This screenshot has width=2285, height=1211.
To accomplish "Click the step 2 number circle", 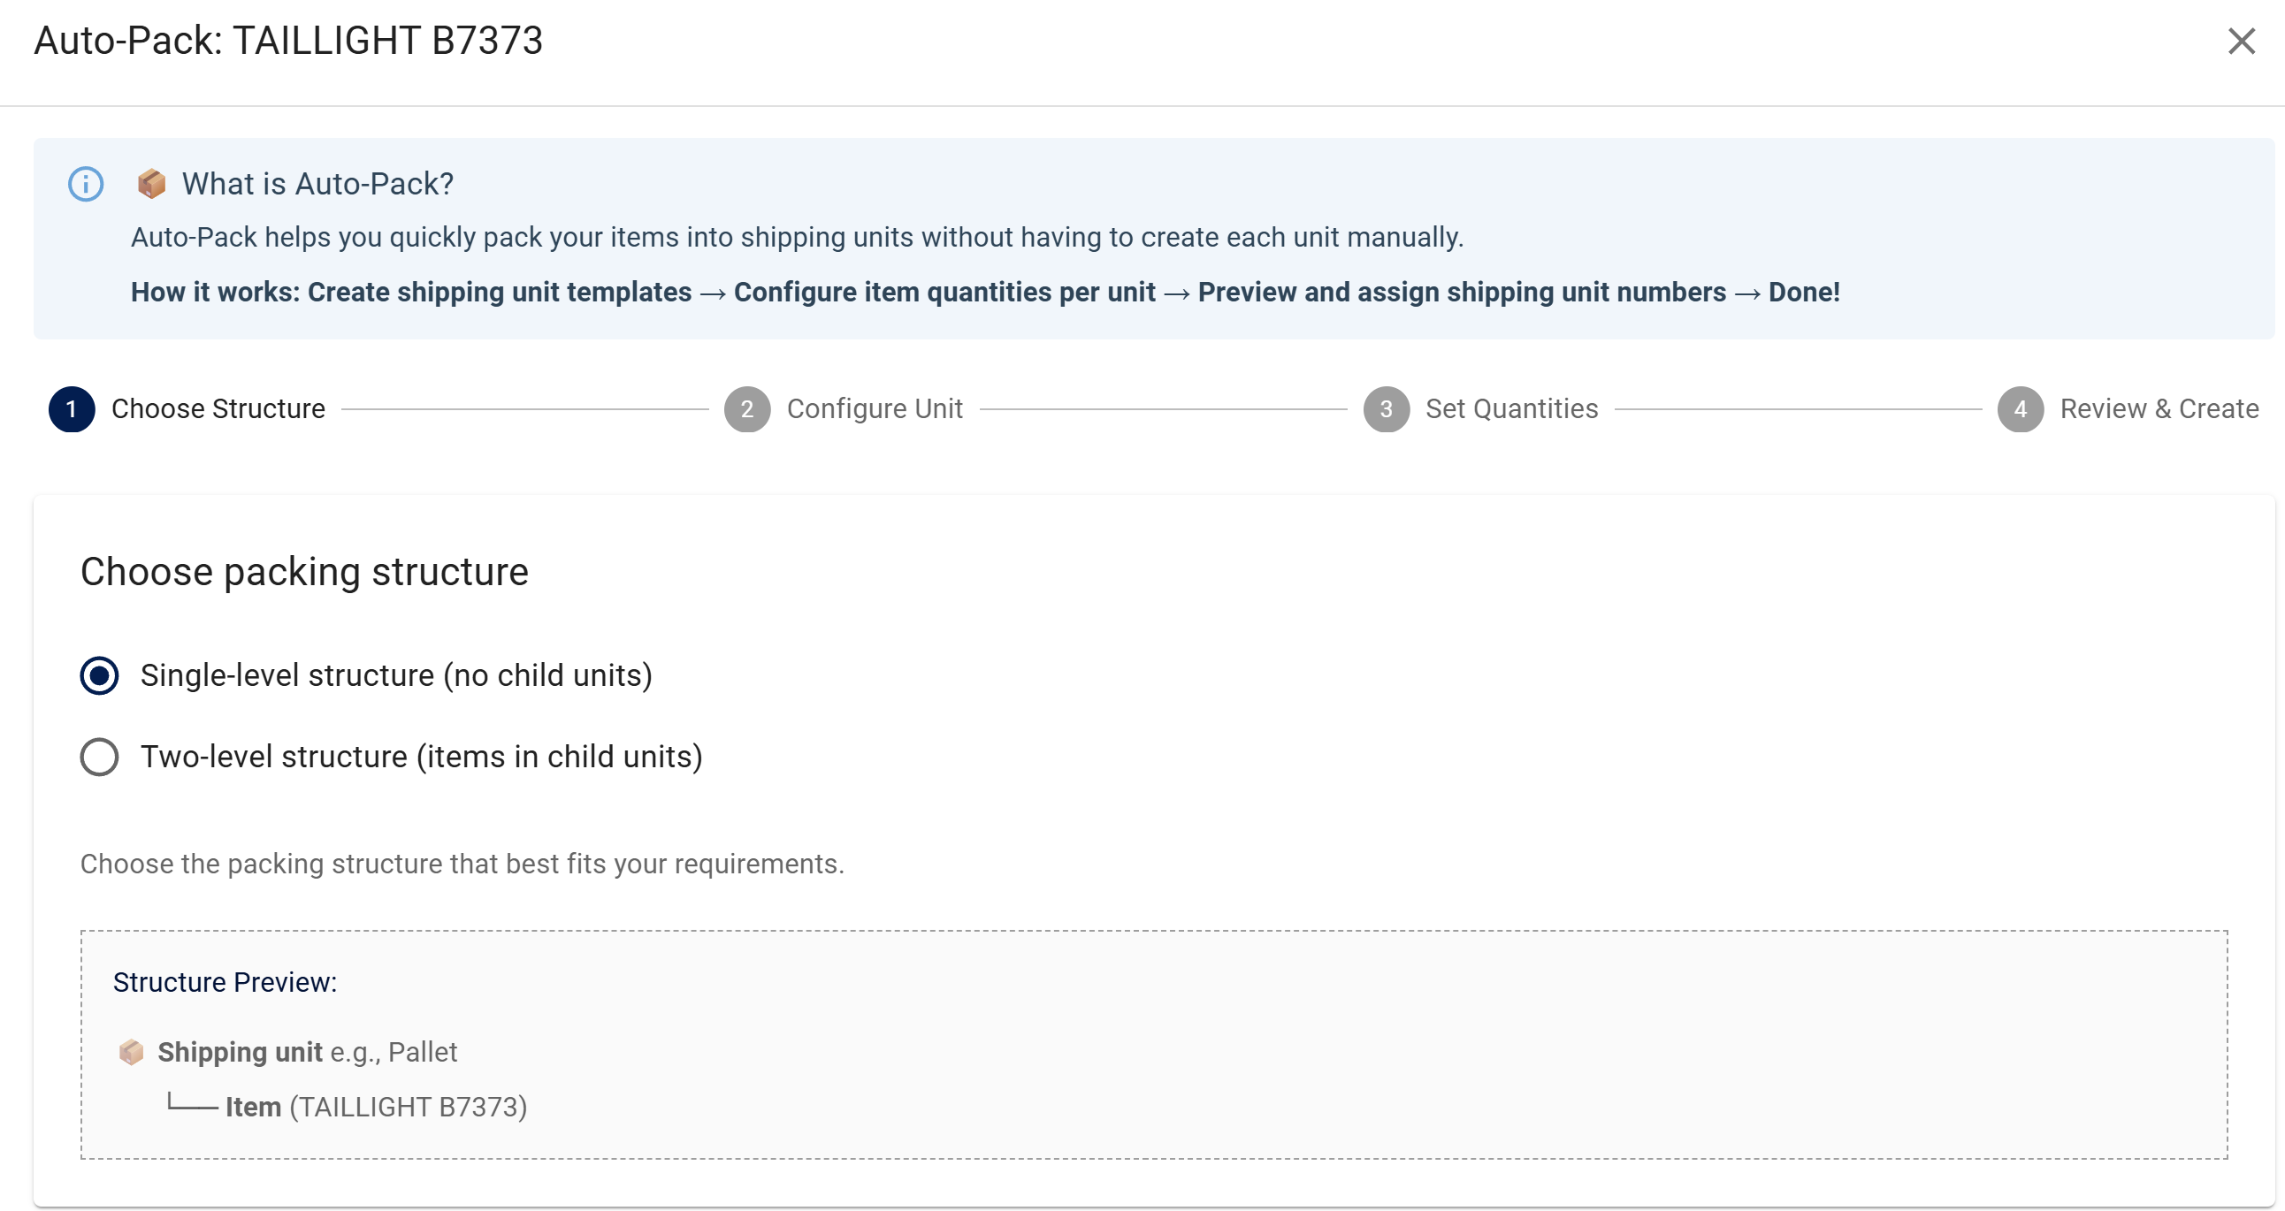I will pyautogui.click(x=747, y=409).
